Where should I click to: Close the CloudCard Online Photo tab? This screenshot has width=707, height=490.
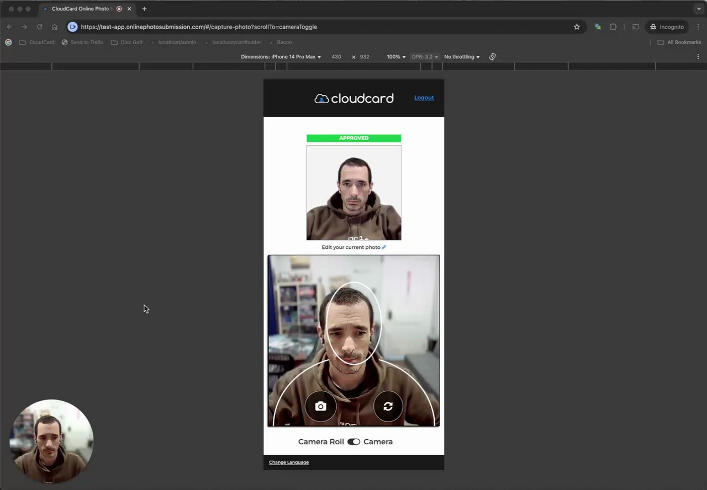click(x=129, y=9)
